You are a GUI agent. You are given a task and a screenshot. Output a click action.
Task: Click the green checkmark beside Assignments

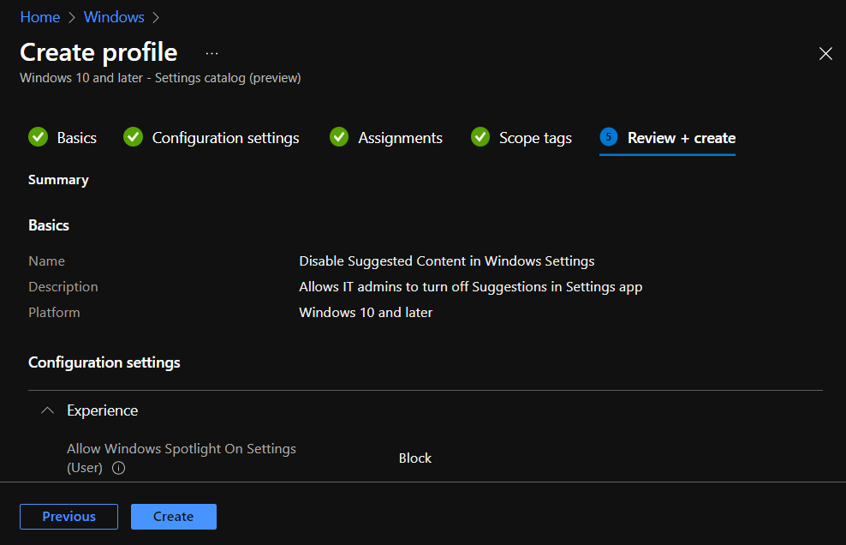click(x=339, y=137)
